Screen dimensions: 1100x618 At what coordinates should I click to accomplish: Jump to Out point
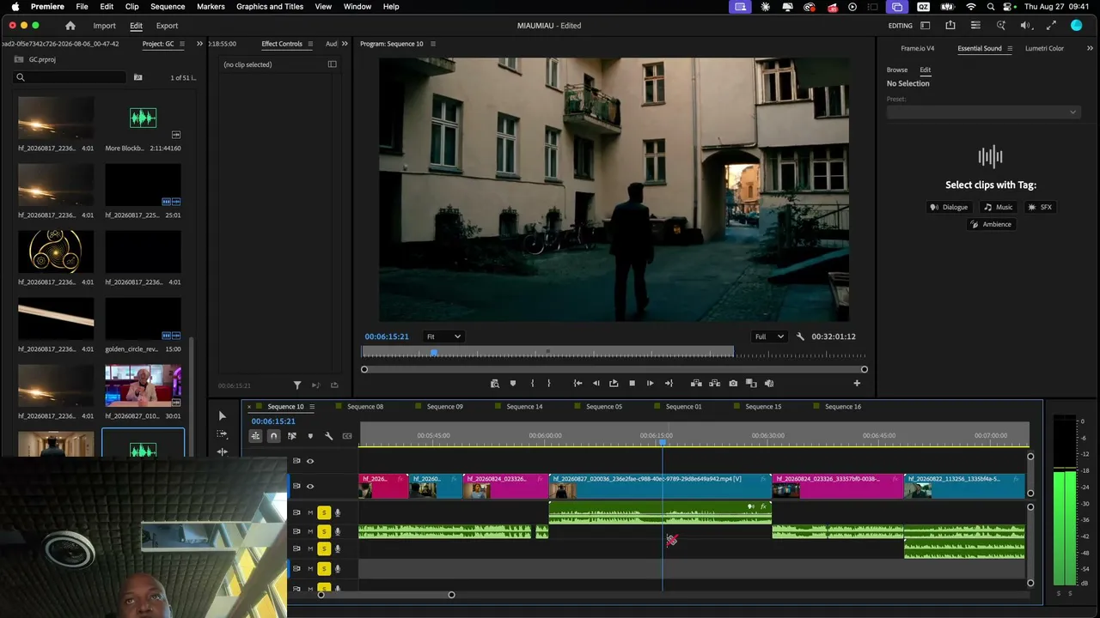pos(669,384)
